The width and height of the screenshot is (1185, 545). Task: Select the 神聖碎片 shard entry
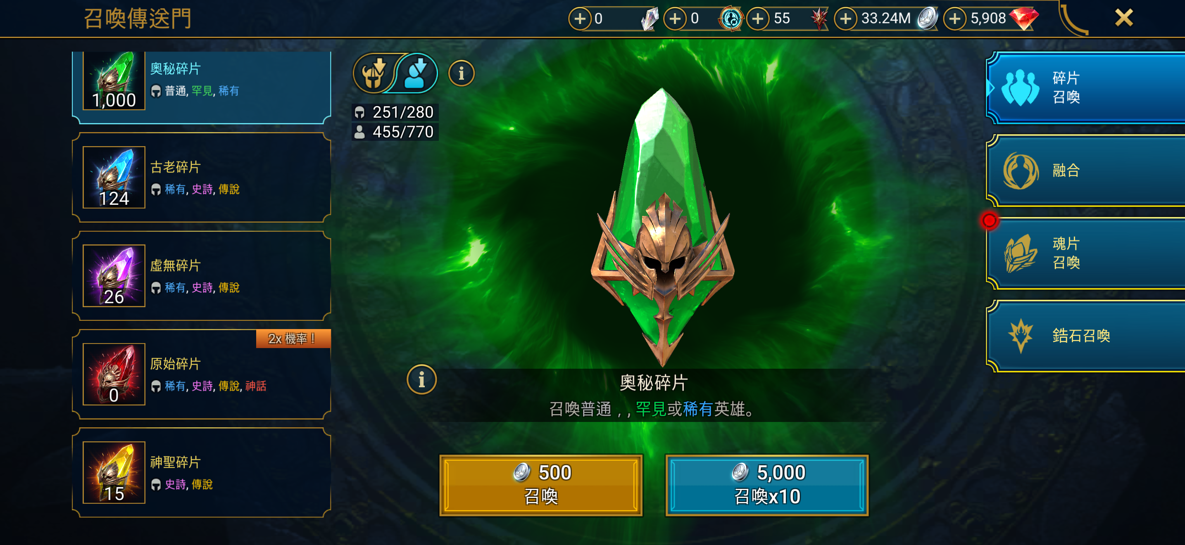[x=202, y=472]
